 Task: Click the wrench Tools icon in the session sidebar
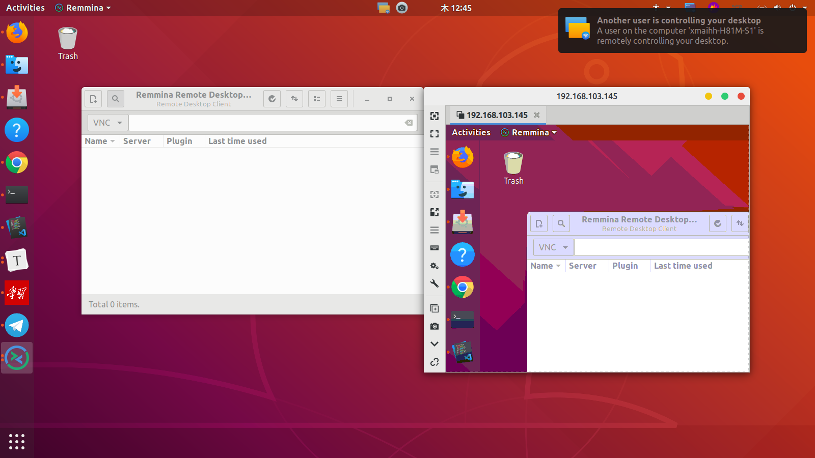434,283
